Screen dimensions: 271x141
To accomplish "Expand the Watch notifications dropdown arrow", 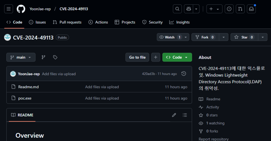I will pos(186,37).
